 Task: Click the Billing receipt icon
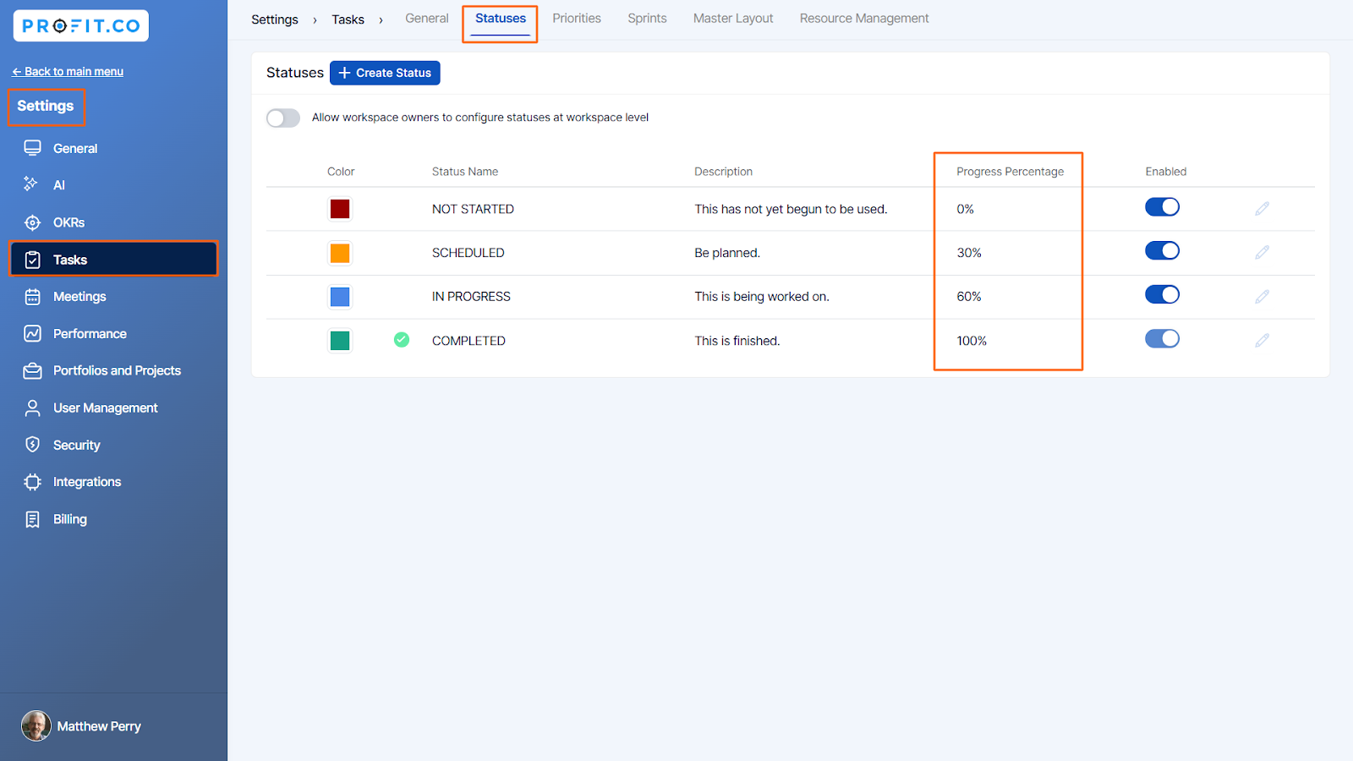pyautogui.click(x=32, y=519)
